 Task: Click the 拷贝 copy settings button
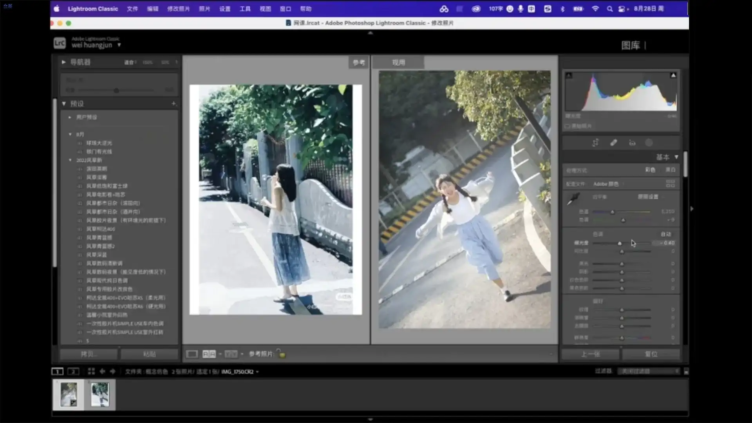[x=89, y=354]
